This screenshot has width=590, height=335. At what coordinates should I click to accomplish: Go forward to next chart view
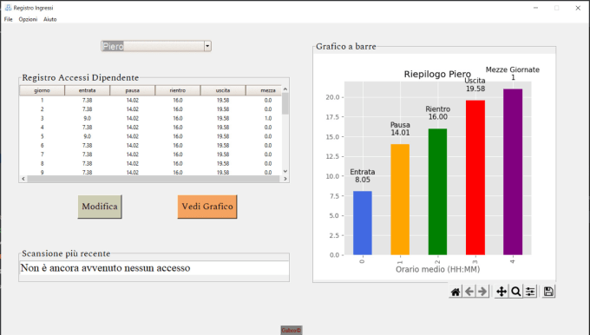482,292
